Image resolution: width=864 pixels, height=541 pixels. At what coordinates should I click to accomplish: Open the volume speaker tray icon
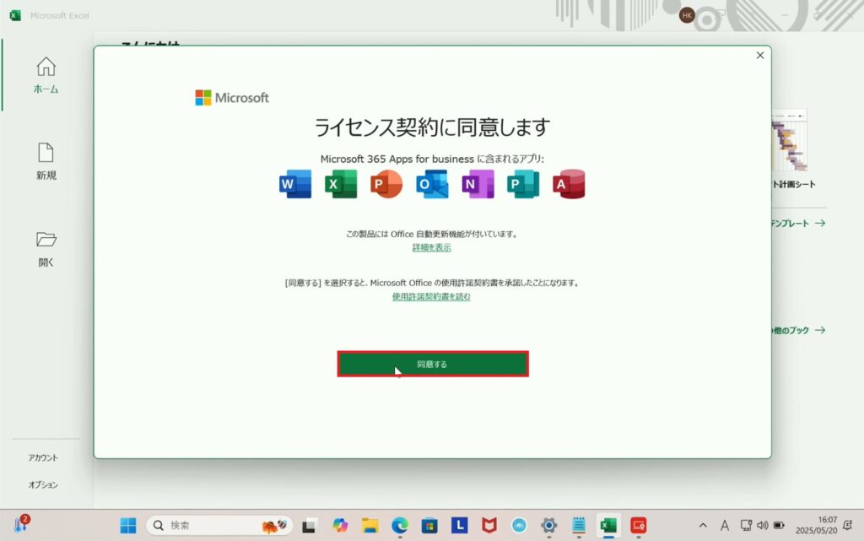click(x=763, y=526)
